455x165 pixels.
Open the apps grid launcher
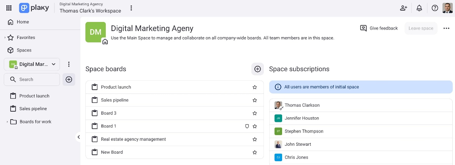9,8
